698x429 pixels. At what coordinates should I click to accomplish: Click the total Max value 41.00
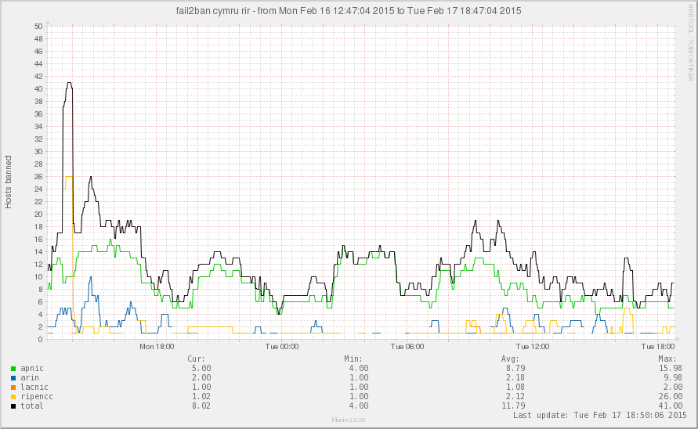pos(664,406)
